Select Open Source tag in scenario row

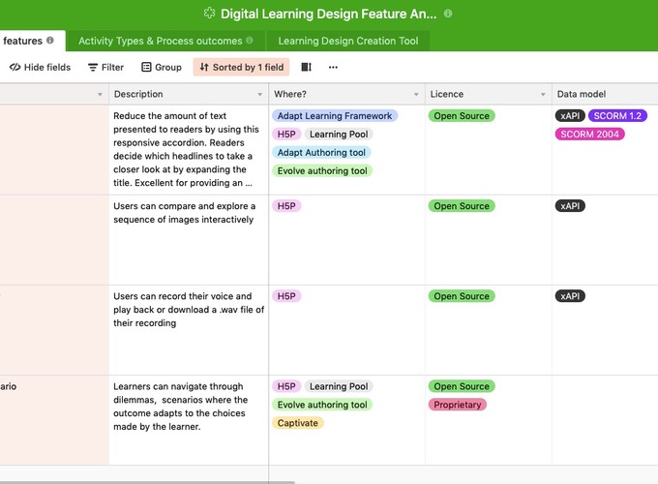click(462, 386)
